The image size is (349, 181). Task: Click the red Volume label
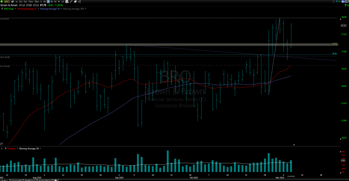click(x=11, y=149)
